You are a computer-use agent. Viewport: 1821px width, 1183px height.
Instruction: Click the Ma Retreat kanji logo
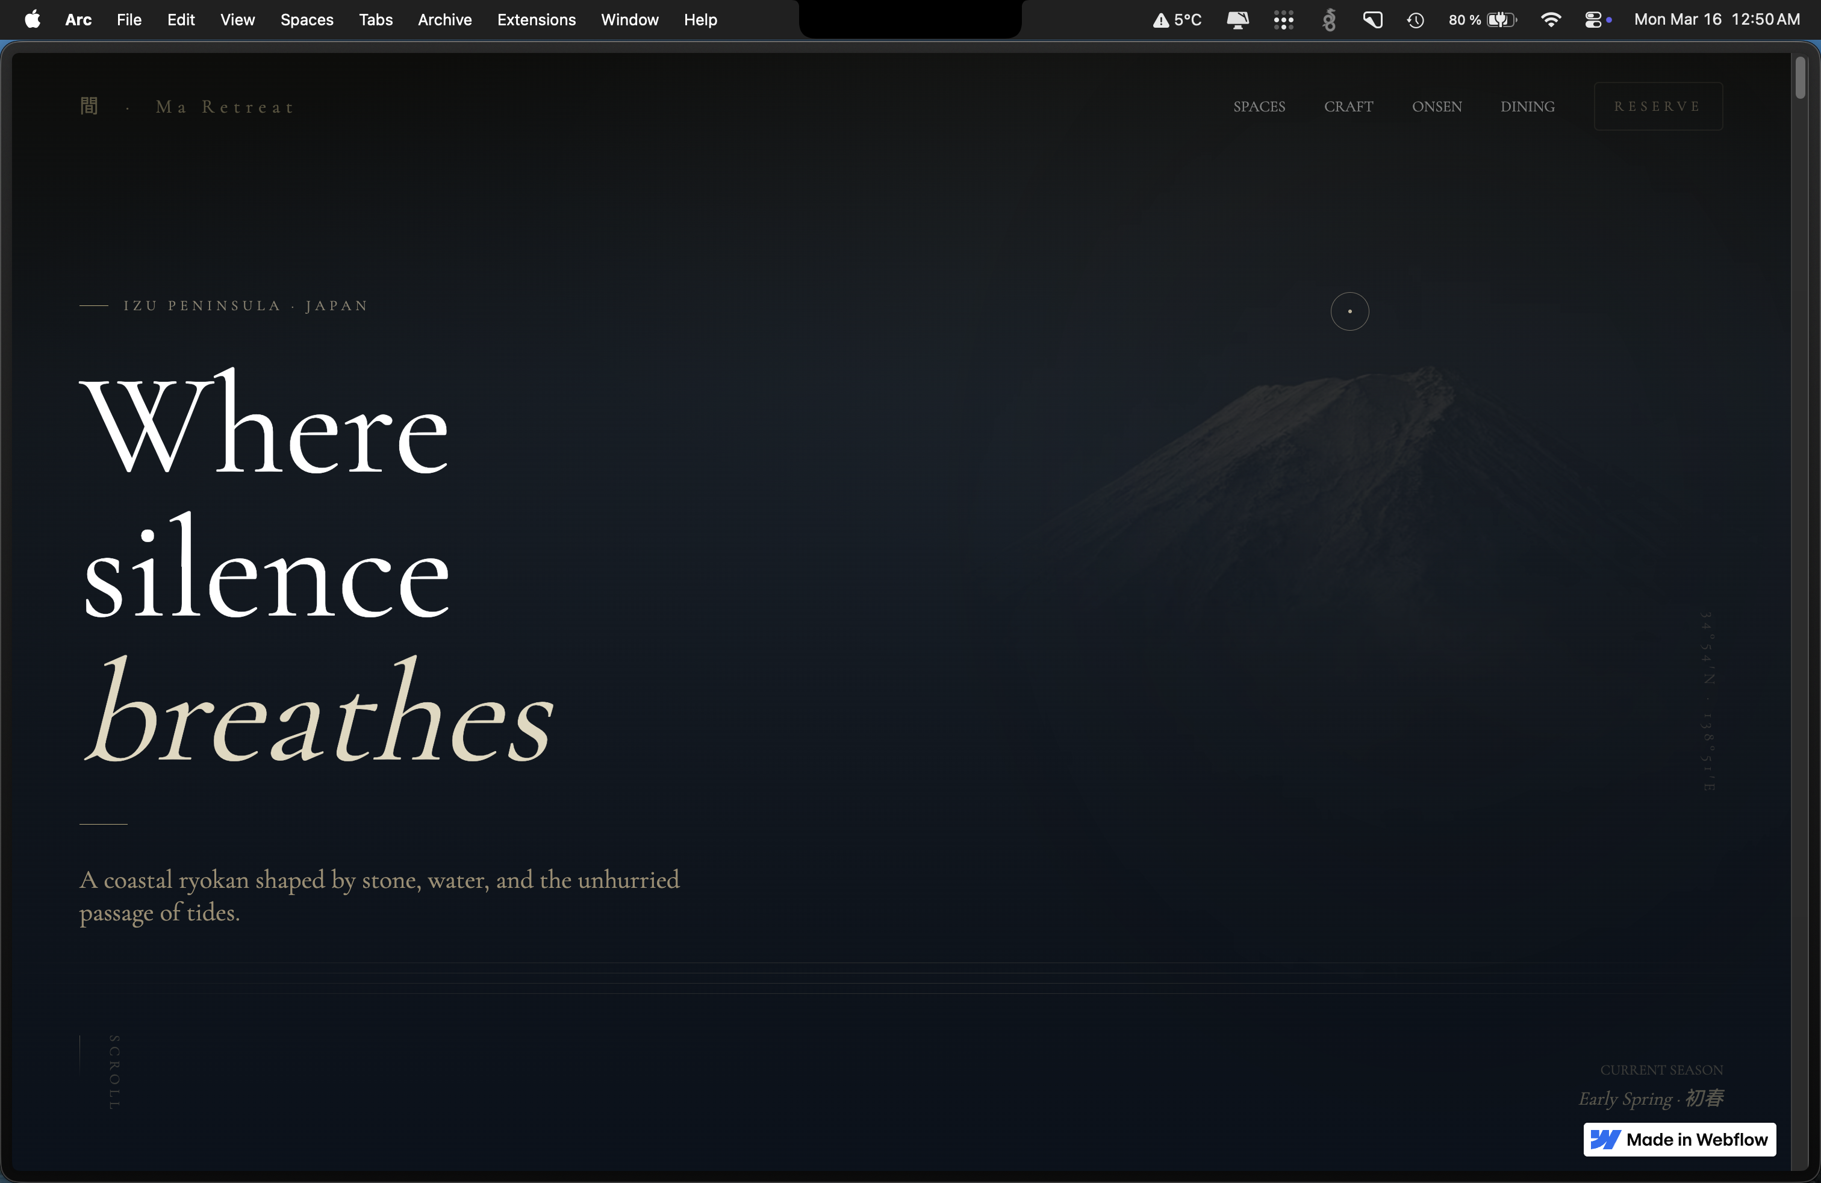(90, 105)
